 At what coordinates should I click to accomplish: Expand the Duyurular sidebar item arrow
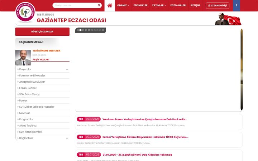pos(67,69)
